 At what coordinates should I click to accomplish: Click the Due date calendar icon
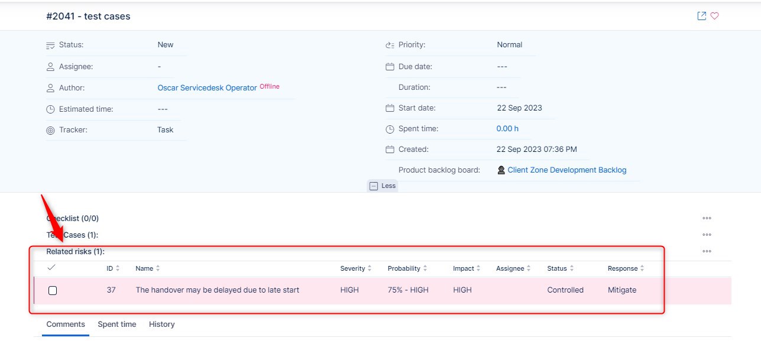390,66
